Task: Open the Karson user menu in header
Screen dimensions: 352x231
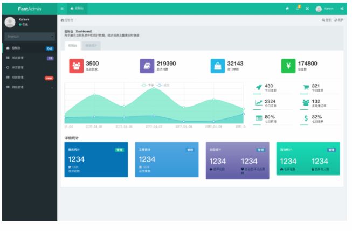Action: (325, 9)
